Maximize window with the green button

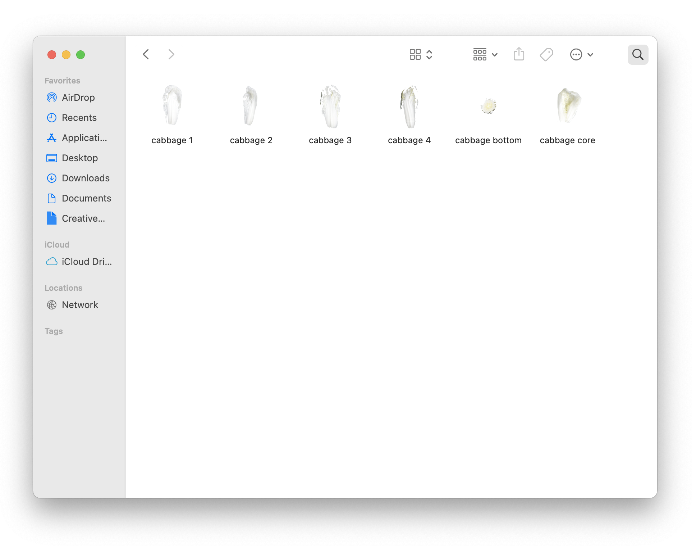point(81,55)
